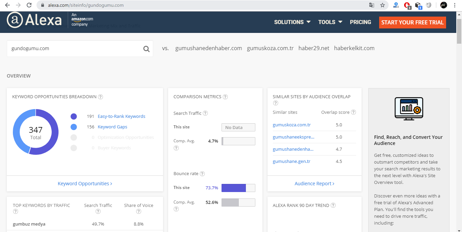Click the search magnifier icon beside gundogumu.com
Image resolution: width=462 pixels, height=232 pixels.
[146, 49]
